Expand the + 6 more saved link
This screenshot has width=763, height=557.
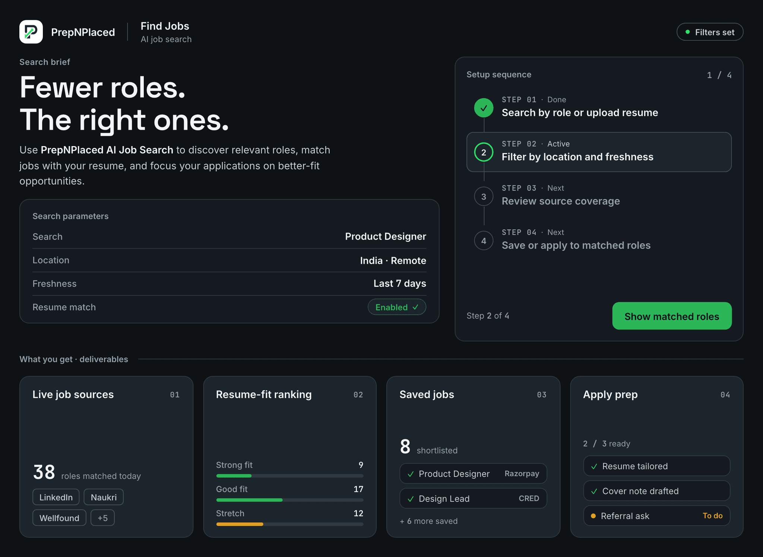[428, 521]
